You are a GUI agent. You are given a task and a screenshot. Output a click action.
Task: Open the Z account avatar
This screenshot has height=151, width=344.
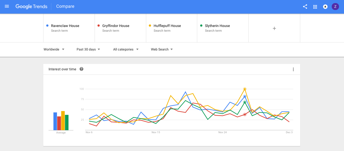335,7
